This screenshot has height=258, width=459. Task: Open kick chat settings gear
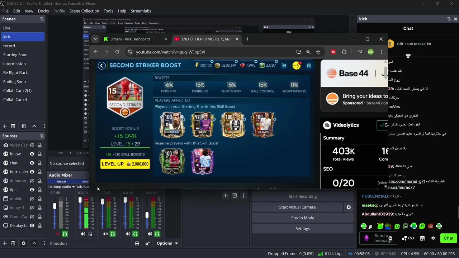tap(433, 238)
